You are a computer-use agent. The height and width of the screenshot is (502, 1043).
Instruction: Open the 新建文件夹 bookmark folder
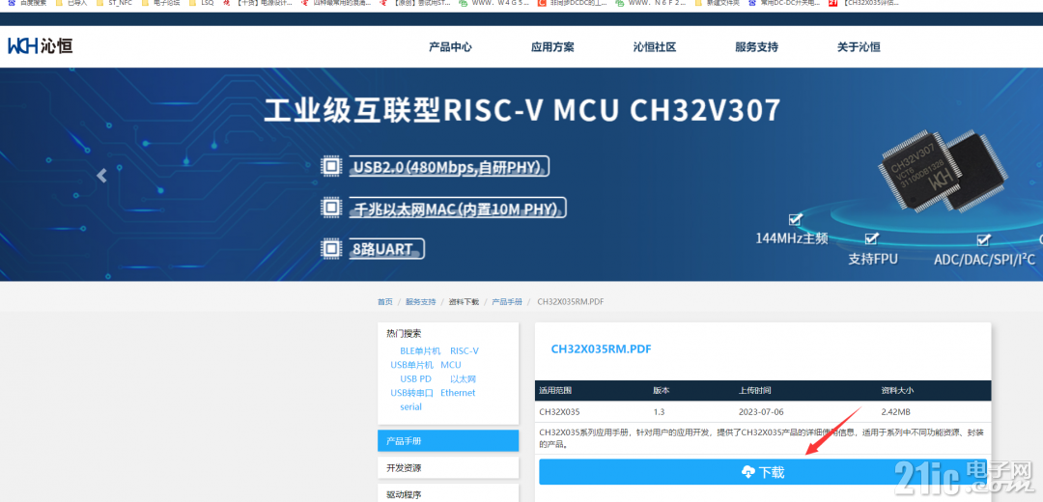pyautogui.click(x=717, y=3)
